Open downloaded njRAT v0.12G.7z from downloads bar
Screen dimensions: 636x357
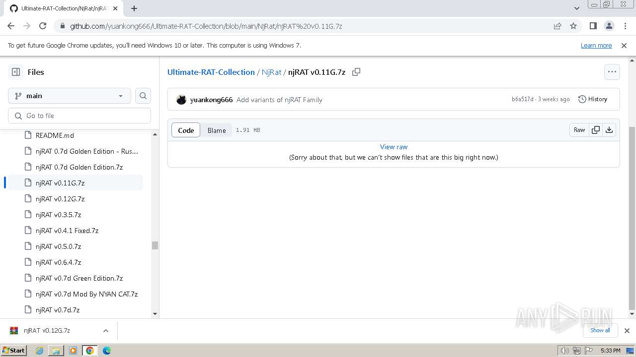tap(47, 330)
